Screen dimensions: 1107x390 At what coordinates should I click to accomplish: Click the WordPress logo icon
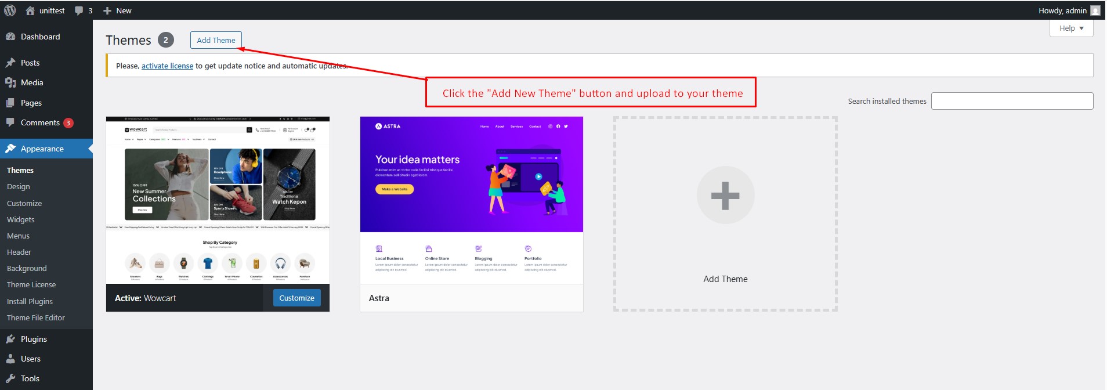pos(10,10)
